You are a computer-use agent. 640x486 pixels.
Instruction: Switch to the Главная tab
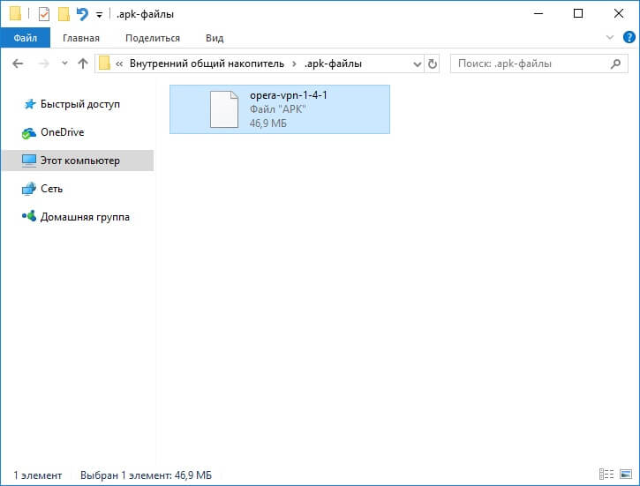81,38
